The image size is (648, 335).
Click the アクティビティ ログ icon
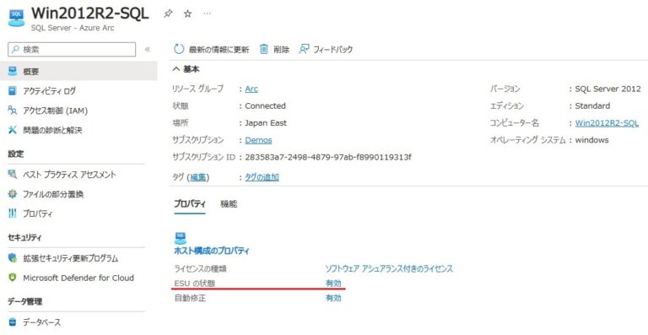tap(13, 90)
